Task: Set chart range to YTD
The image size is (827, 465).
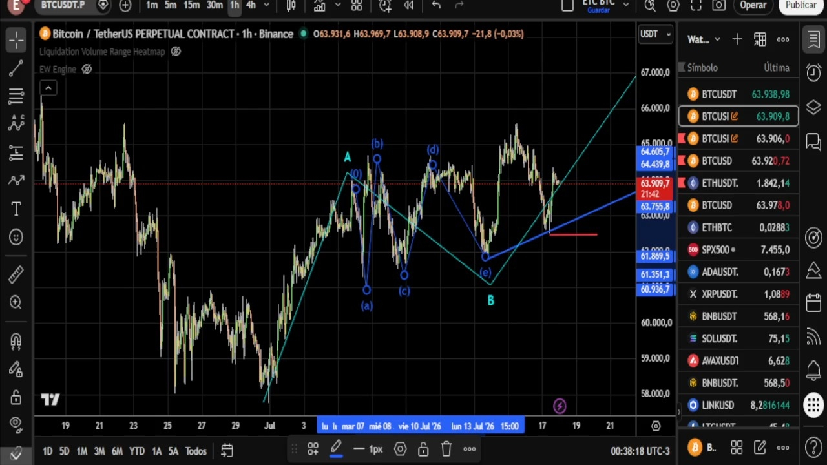Action: pos(136,451)
